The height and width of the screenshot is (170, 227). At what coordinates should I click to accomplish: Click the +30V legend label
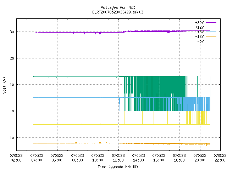(199, 23)
